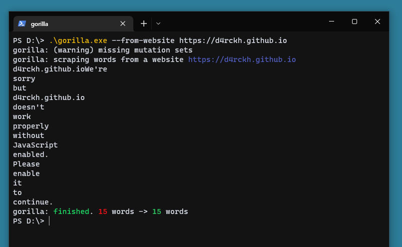402x247 pixels.
Task: Click the word 'it' in output
Action: point(17,183)
